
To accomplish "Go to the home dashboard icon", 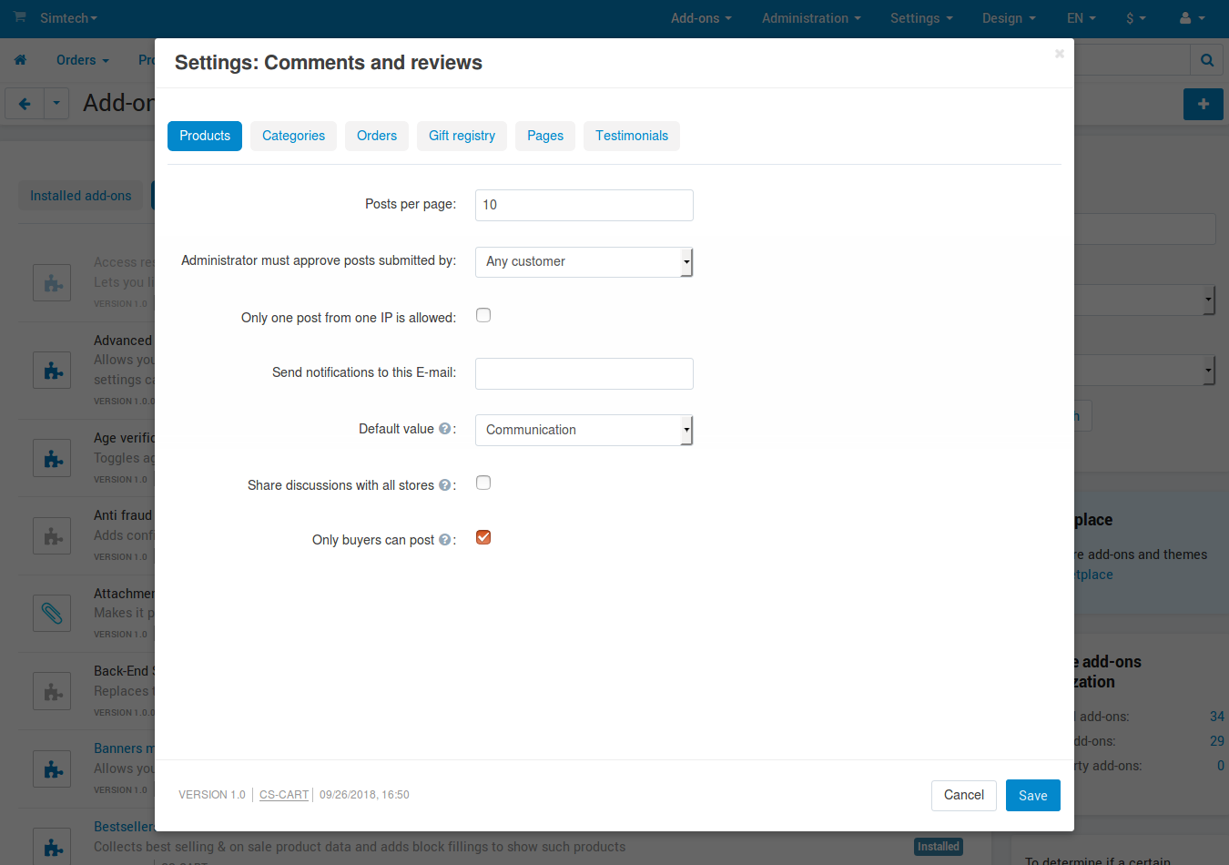I will [20, 60].
